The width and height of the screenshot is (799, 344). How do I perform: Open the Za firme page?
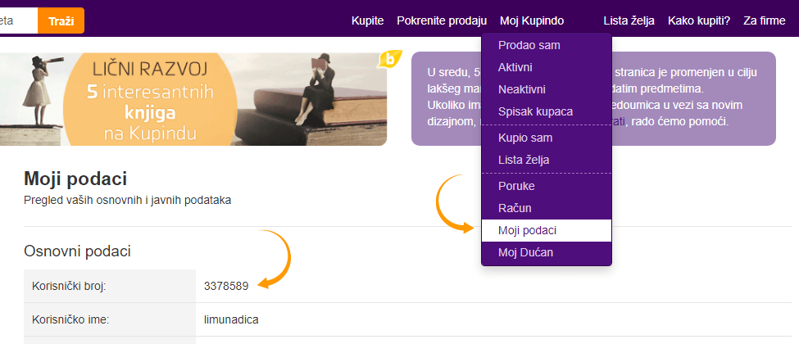pyautogui.click(x=765, y=21)
